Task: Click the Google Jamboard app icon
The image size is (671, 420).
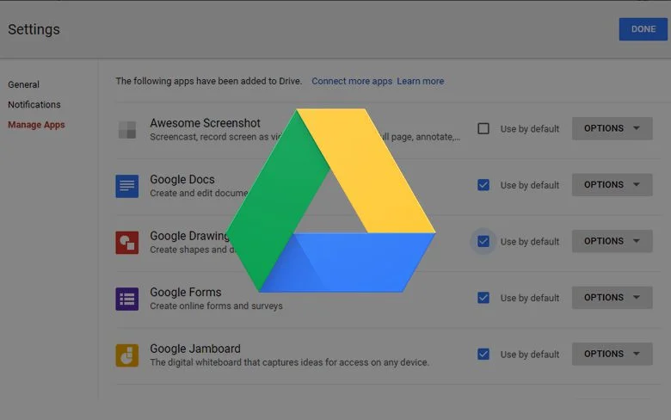Action: (127, 355)
